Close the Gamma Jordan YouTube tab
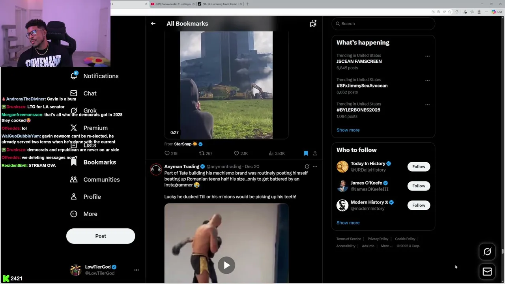This screenshot has width=505, height=284. click(193, 4)
